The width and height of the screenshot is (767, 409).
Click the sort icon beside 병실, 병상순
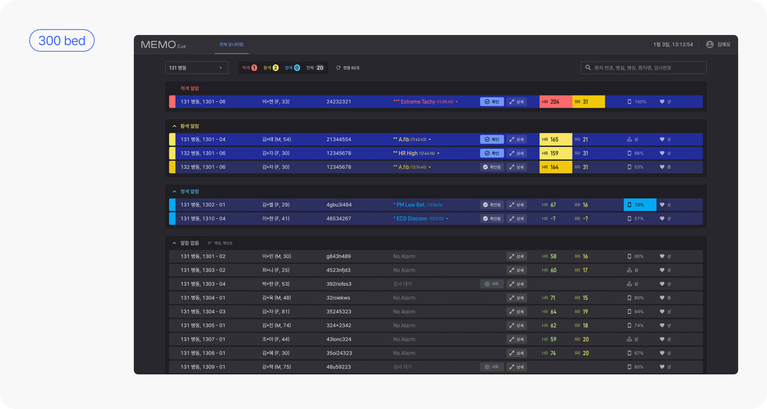pyautogui.click(x=210, y=243)
